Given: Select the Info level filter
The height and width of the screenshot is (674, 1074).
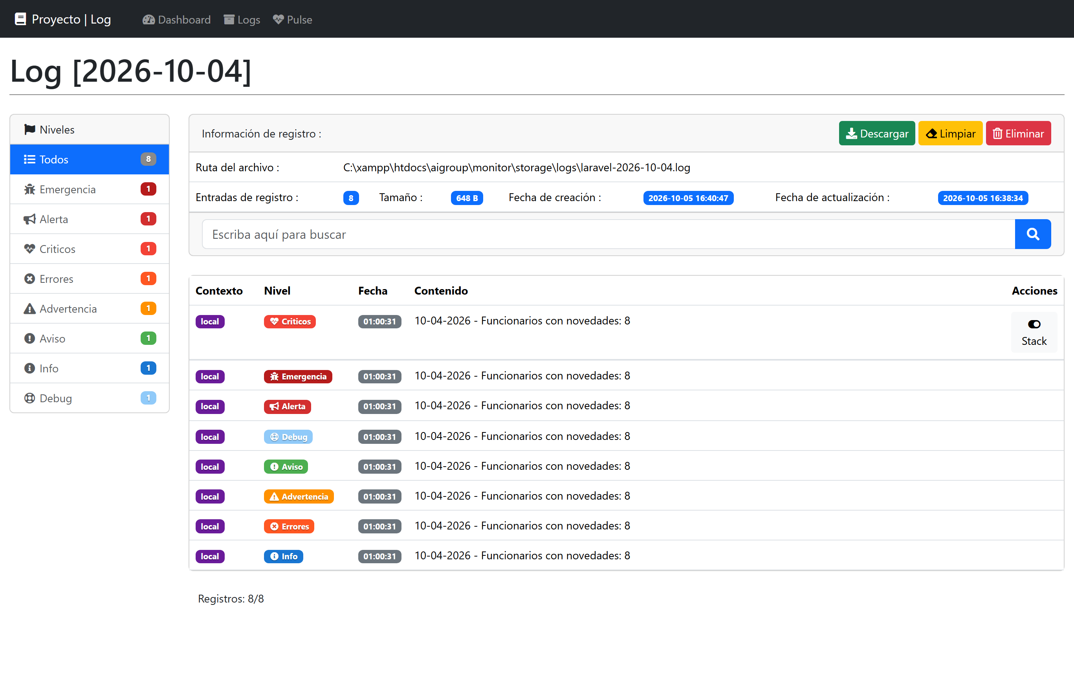Looking at the screenshot, I should click(x=90, y=368).
